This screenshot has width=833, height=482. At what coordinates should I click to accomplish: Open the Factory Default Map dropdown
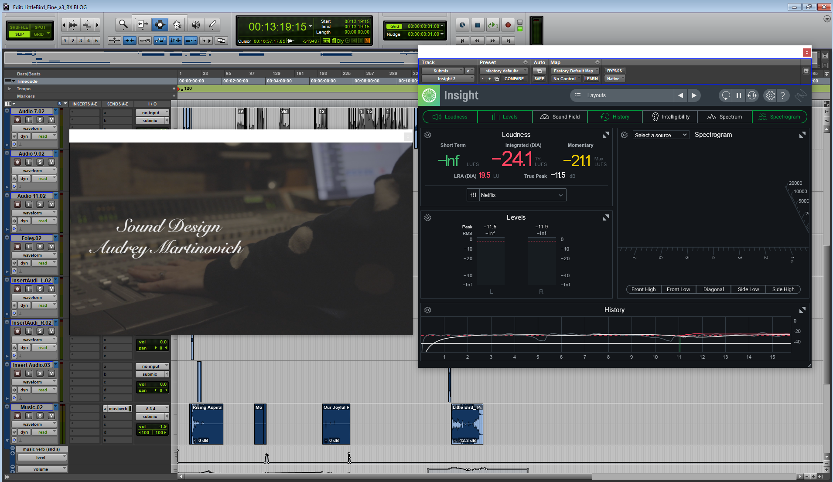[575, 71]
